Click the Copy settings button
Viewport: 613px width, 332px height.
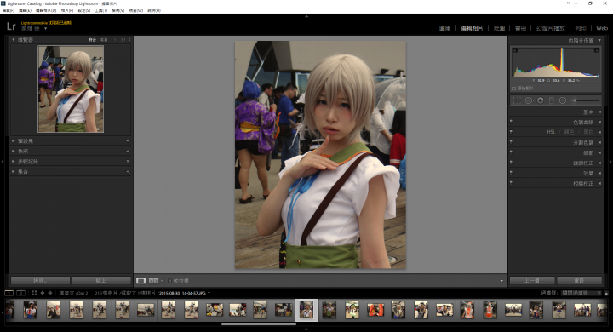(40, 280)
